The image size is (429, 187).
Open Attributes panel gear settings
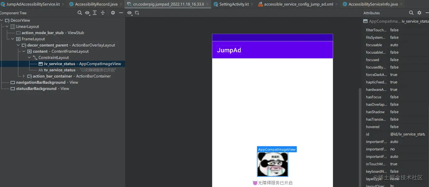(x=419, y=13)
